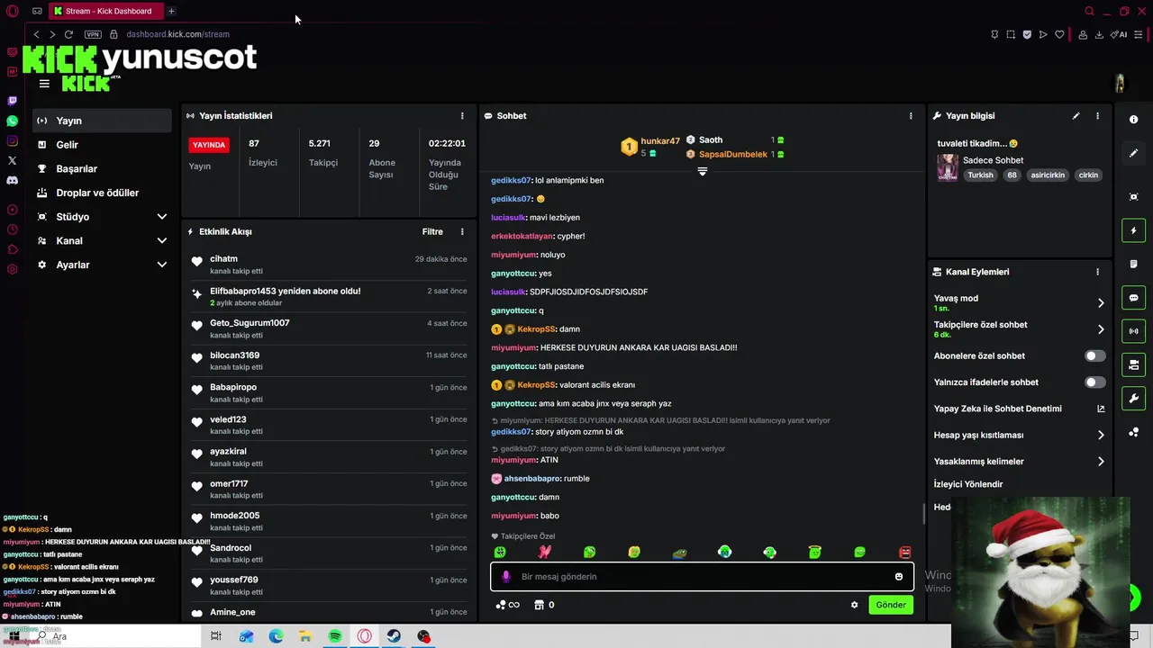Open the Etkinlik Akışı panel three-dot menu
Screen dimensions: 1153x648
click(462, 231)
